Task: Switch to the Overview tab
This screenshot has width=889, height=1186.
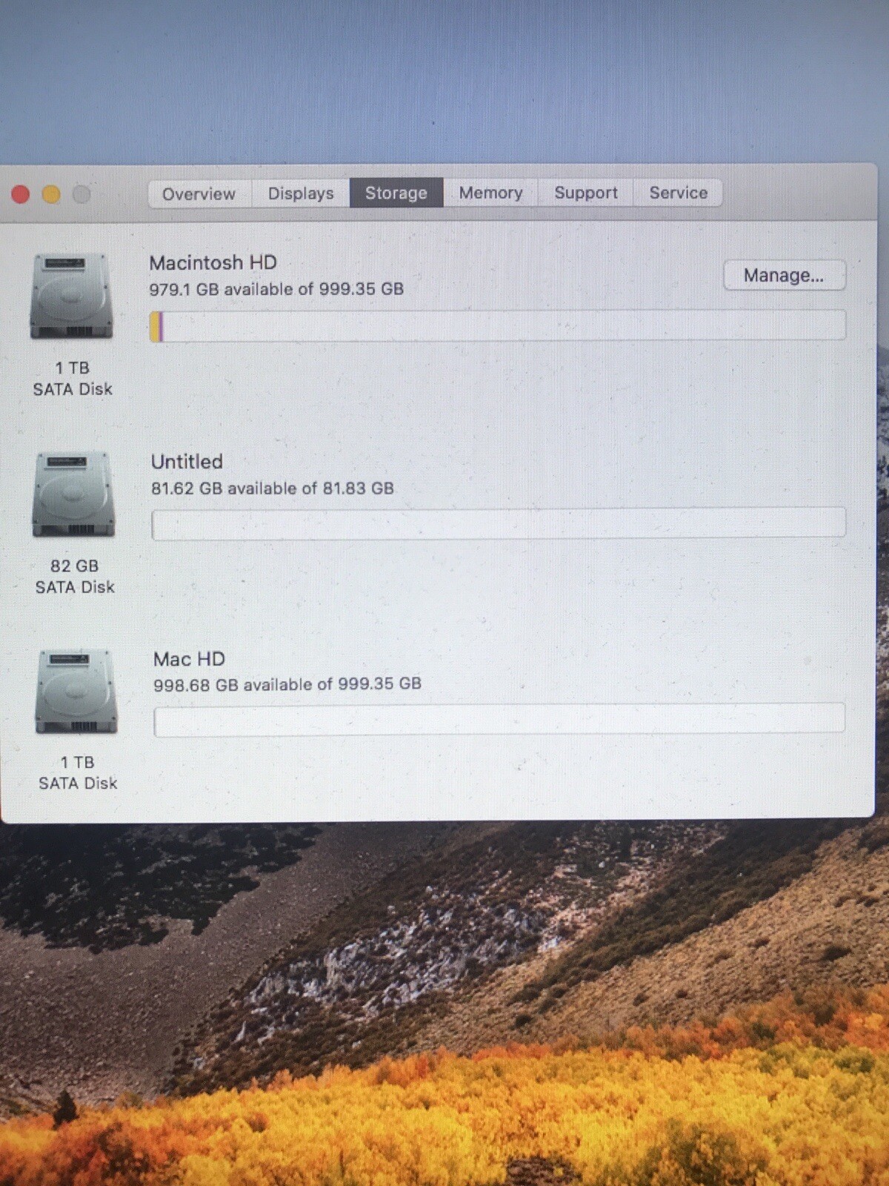Action: (x=199, y=194)
